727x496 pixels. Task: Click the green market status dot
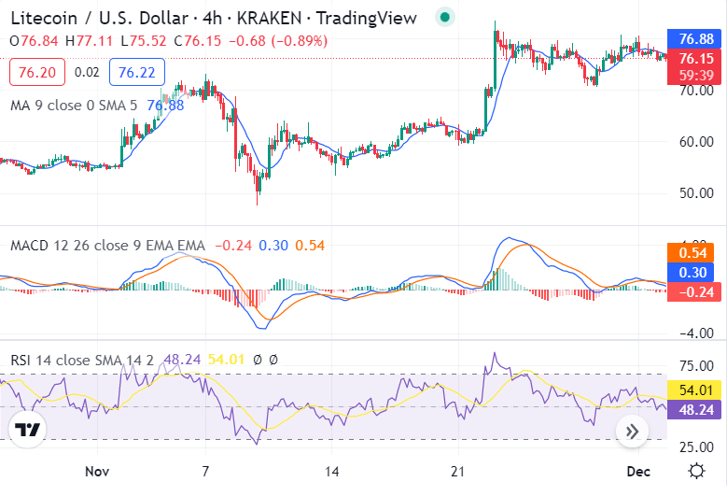[x=445, y=17]
